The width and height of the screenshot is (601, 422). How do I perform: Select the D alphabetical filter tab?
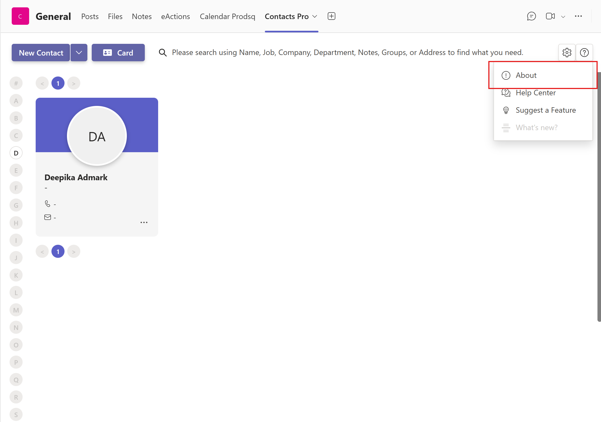coord(16,153)
